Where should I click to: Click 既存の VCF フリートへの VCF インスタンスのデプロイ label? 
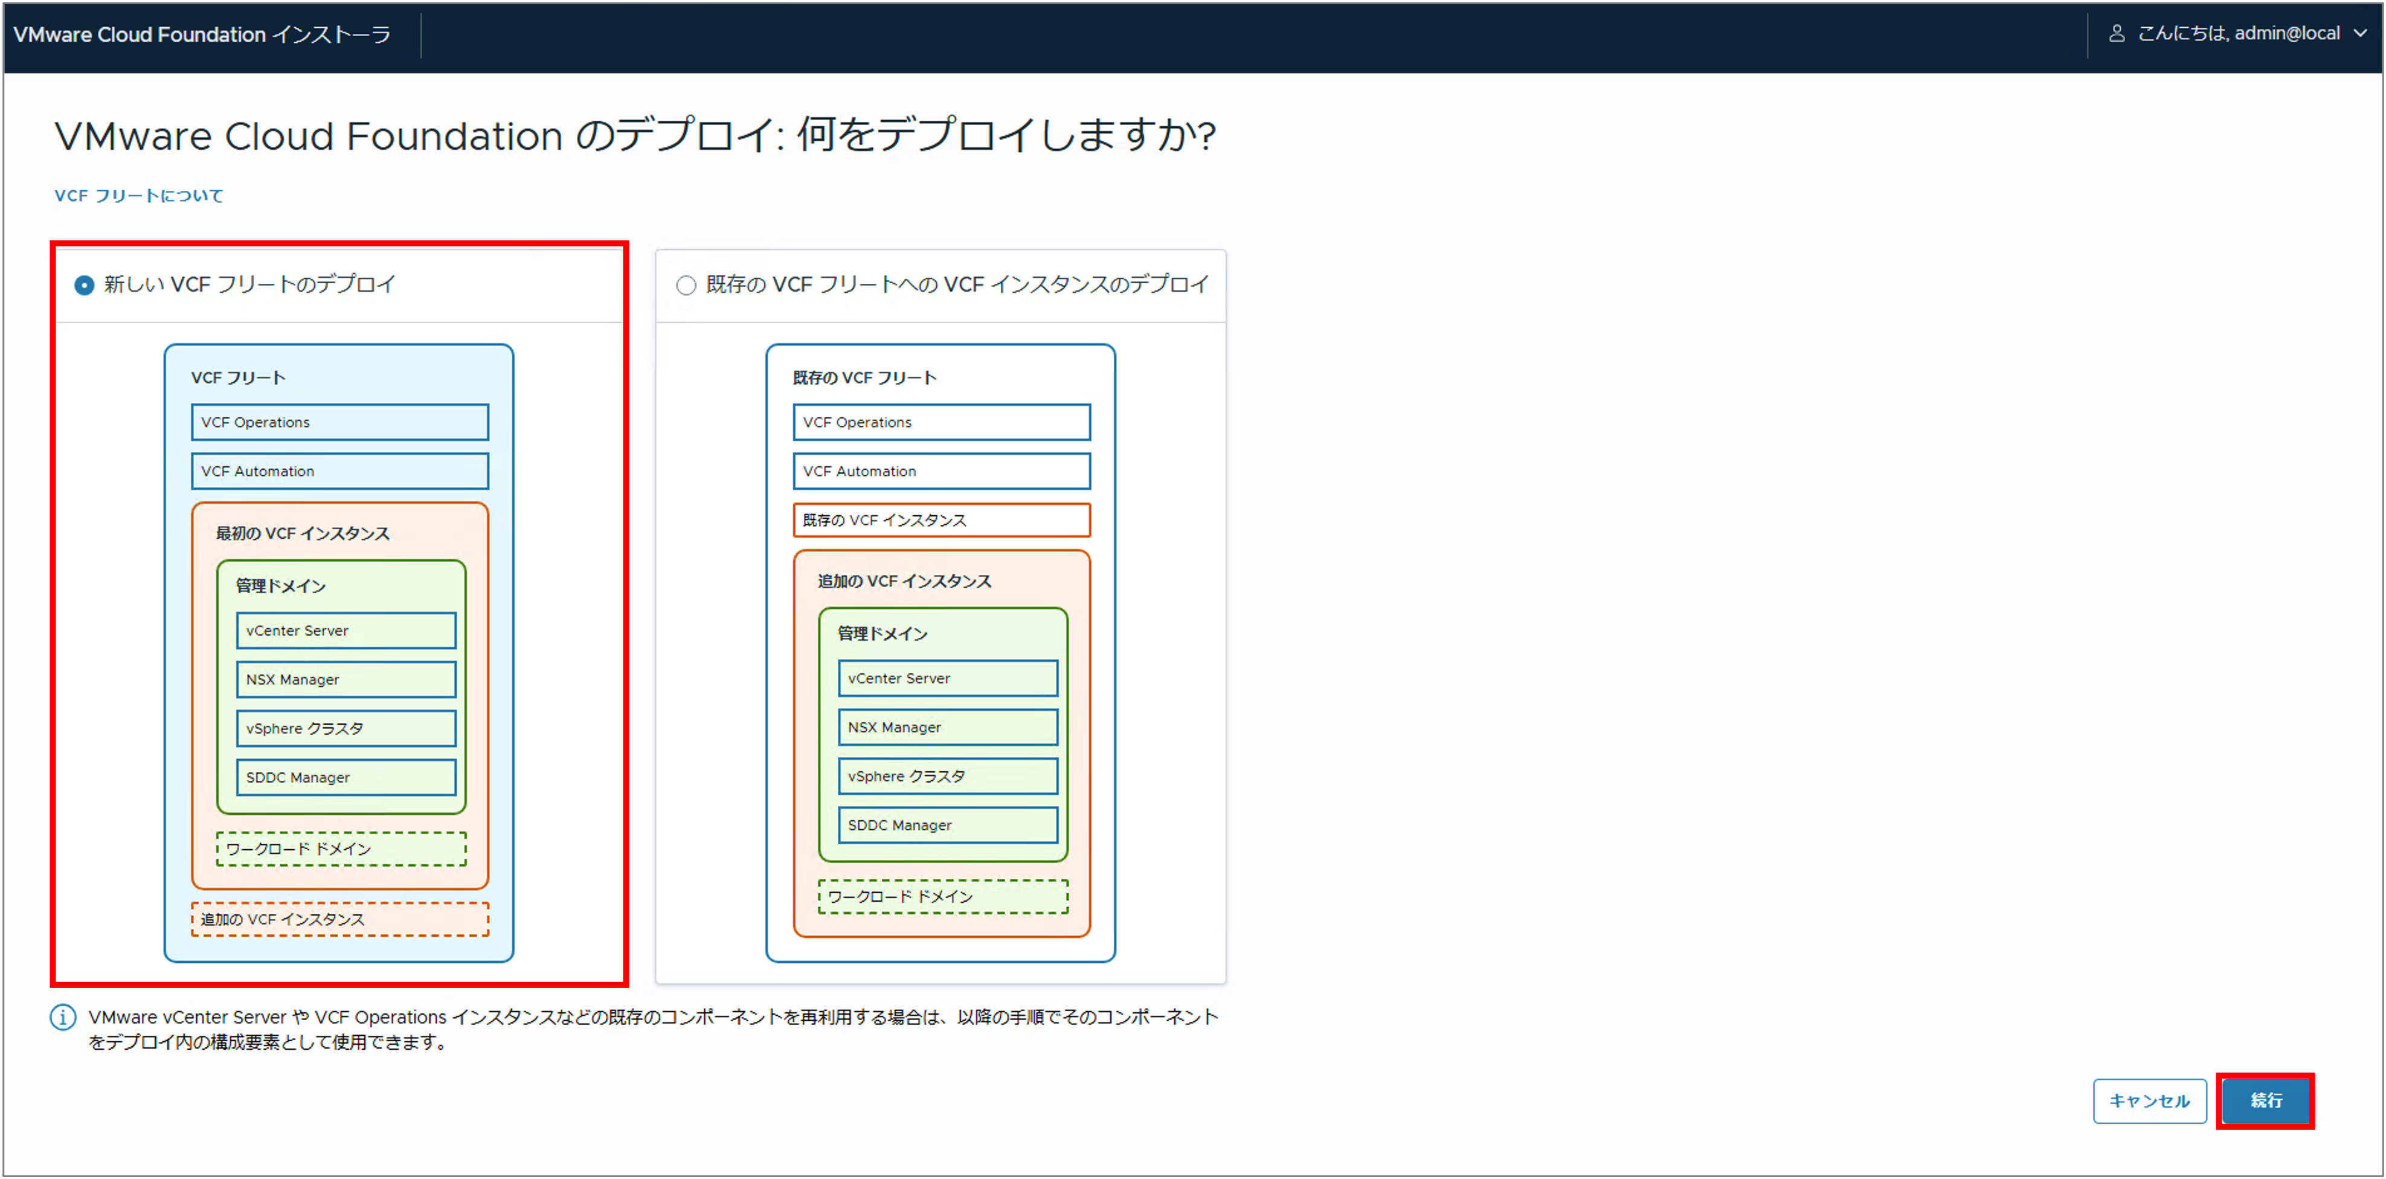pyautogui.click(x=958, y=285)
